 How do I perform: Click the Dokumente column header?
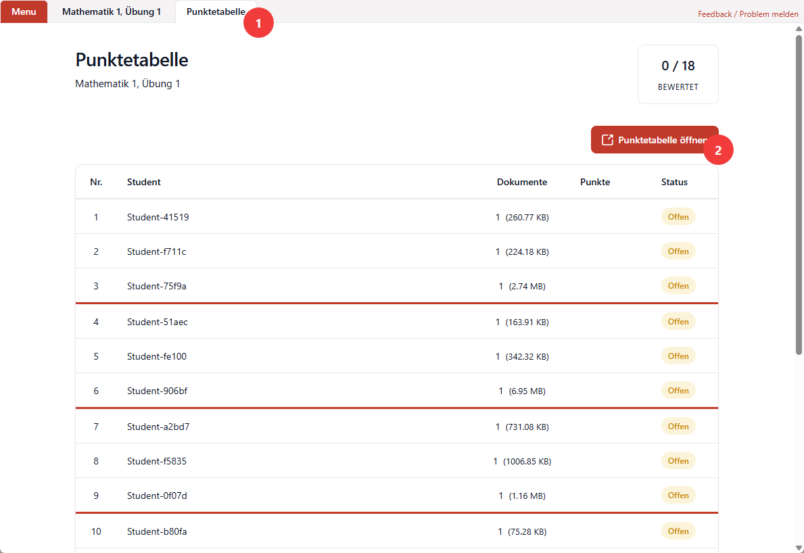[522, 182]
